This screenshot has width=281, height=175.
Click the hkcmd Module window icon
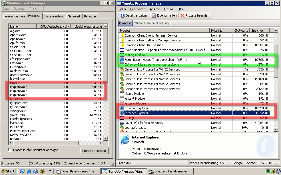pos(122,94)
